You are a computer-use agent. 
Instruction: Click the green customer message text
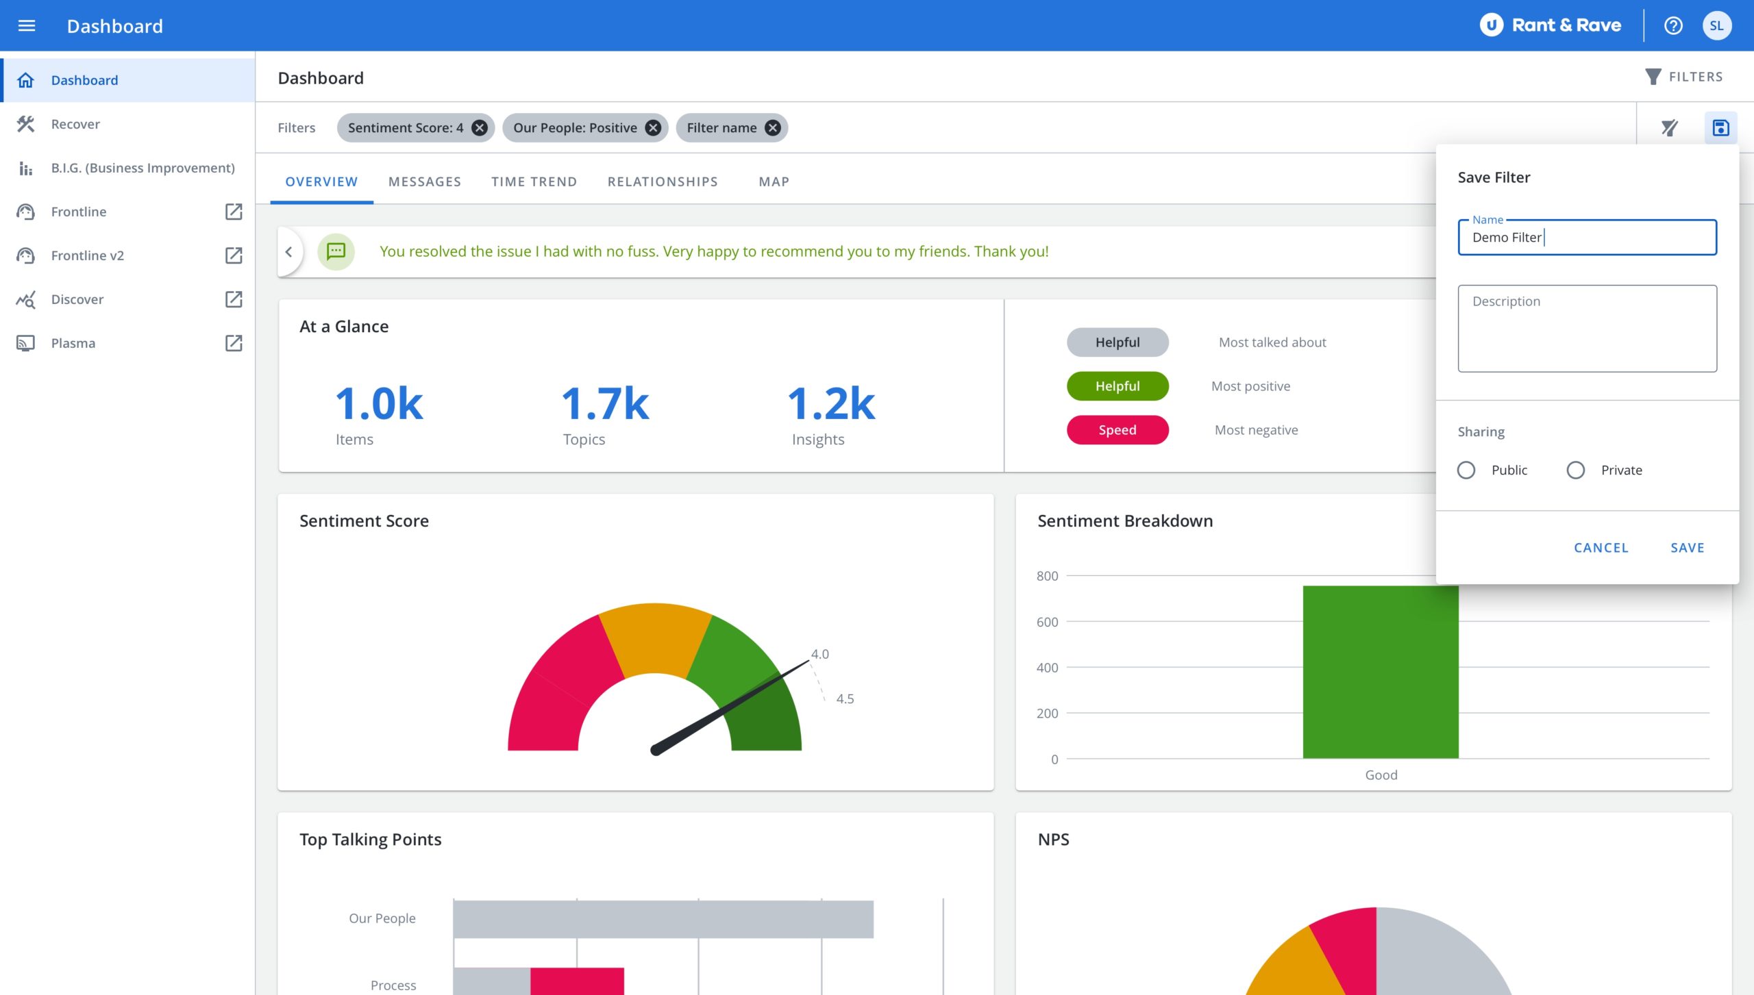(714, 251)
